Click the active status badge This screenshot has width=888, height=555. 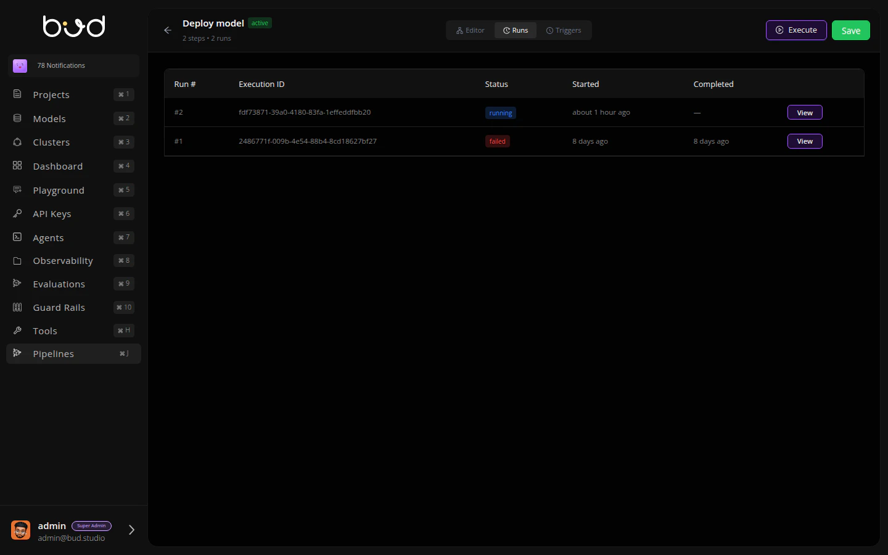click(x=260, y=23)
